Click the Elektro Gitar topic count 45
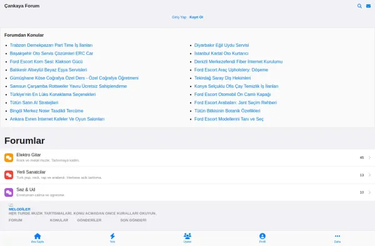The image size is (375, 246). [x=362, y=158]
